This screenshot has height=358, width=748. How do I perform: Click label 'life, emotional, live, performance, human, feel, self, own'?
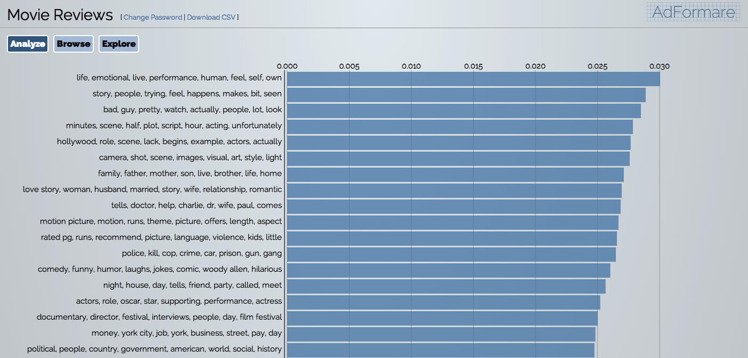coord(179,78)
